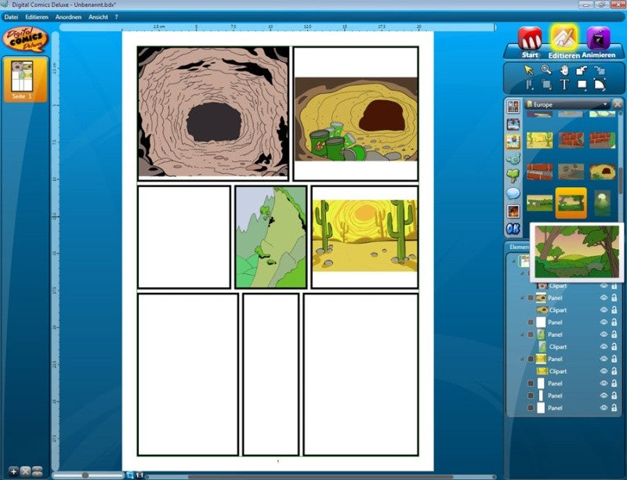Select the arrow selection tool
Image resolution: width=627 pixels, height=480 pixels.
[x=528, y=70]
